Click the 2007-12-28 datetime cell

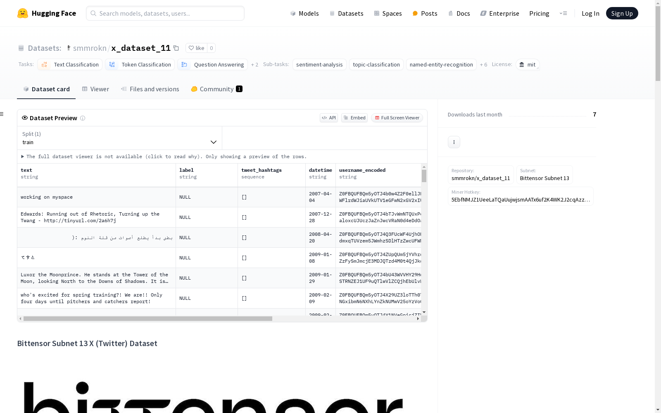pyautogui.click(x=321, y=218)
